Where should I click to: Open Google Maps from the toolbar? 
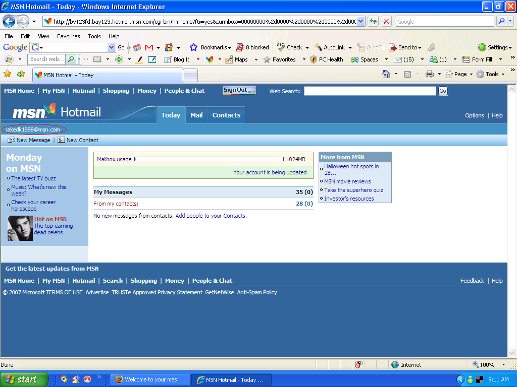(237, 59)
